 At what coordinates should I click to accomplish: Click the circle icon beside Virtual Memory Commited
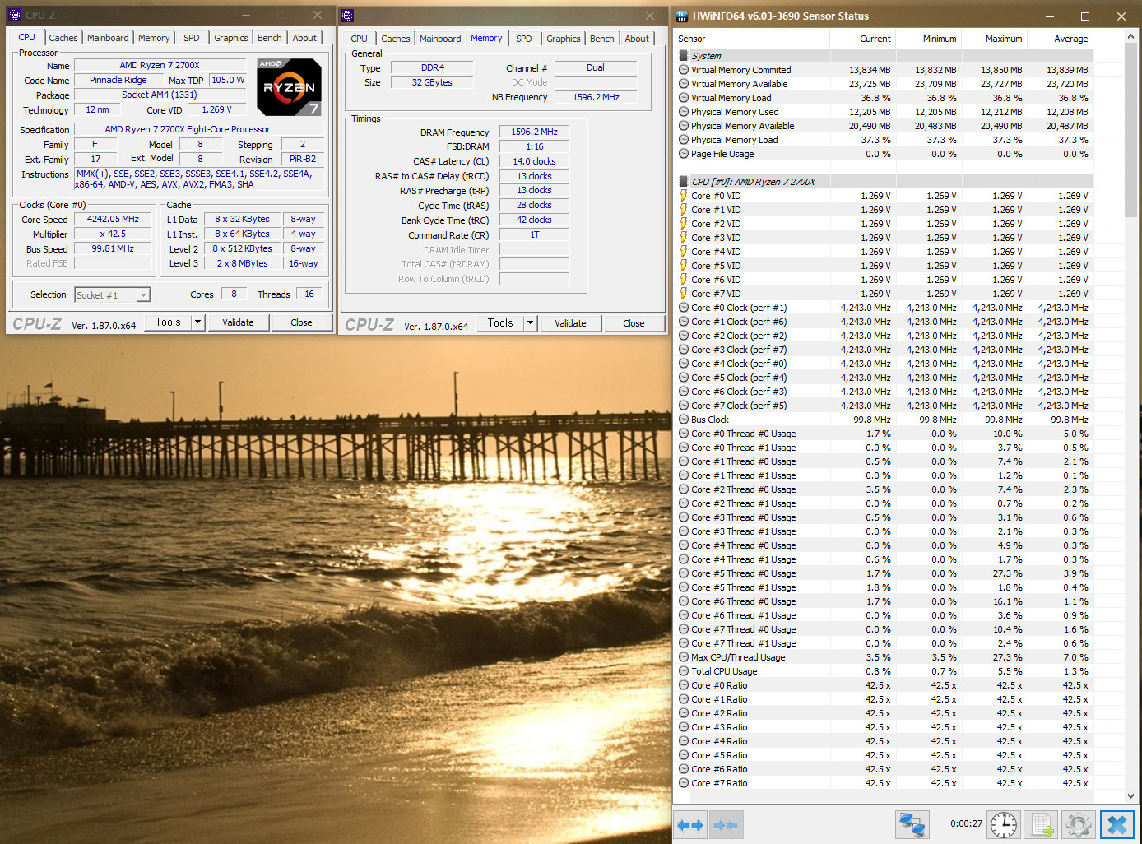[684, 70]
